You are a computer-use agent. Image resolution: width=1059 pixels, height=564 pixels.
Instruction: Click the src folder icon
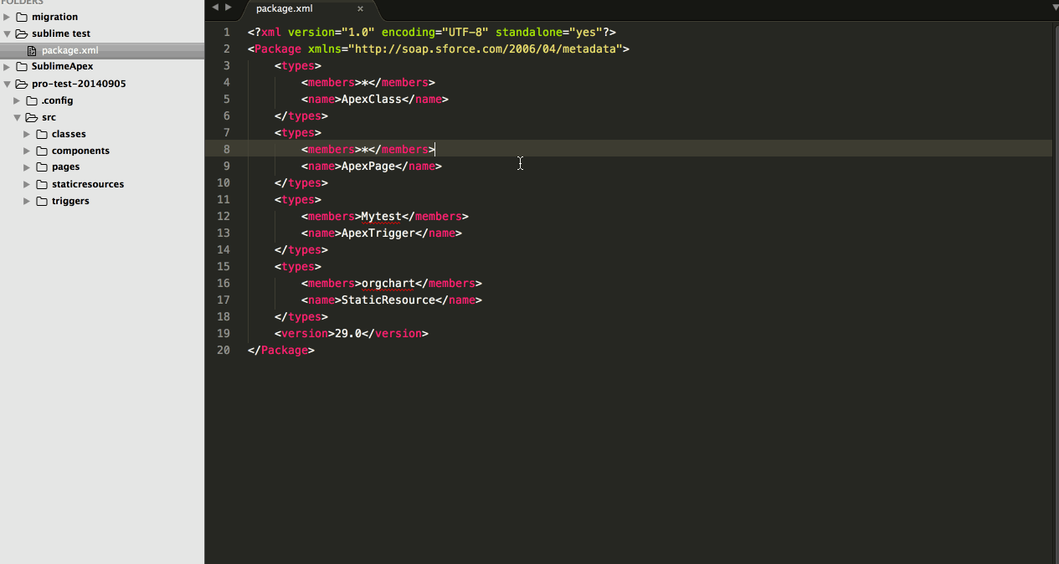[32, 117]
